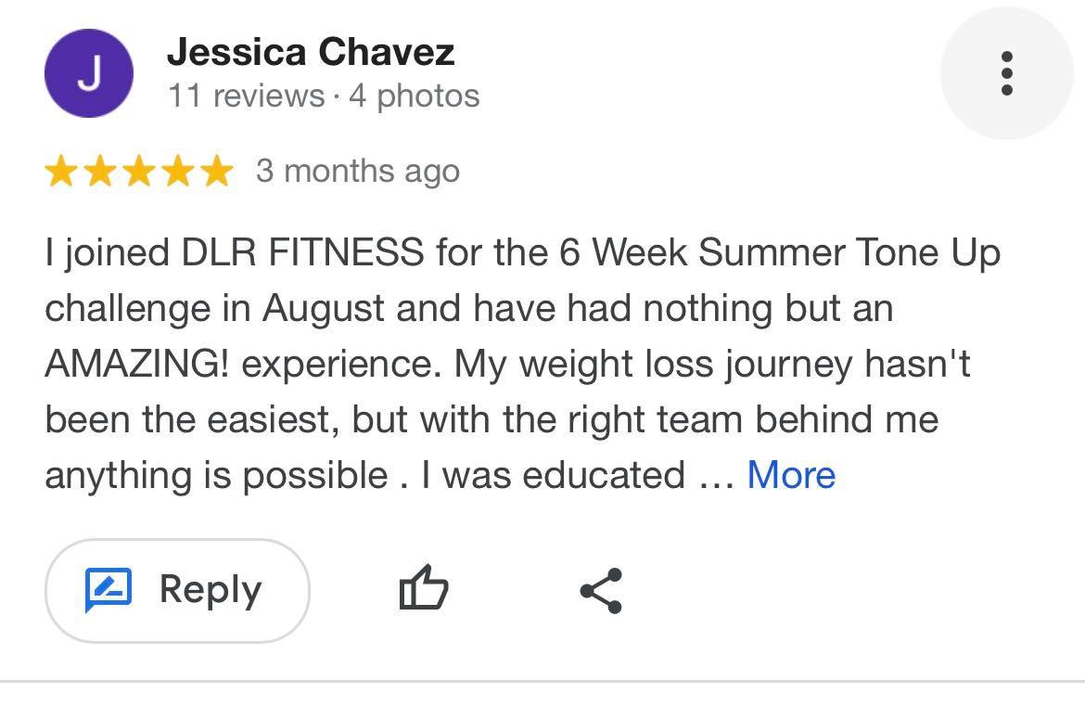
Task: Open Jessica Chavez's reviewer profile name
Action: point(311,52)
